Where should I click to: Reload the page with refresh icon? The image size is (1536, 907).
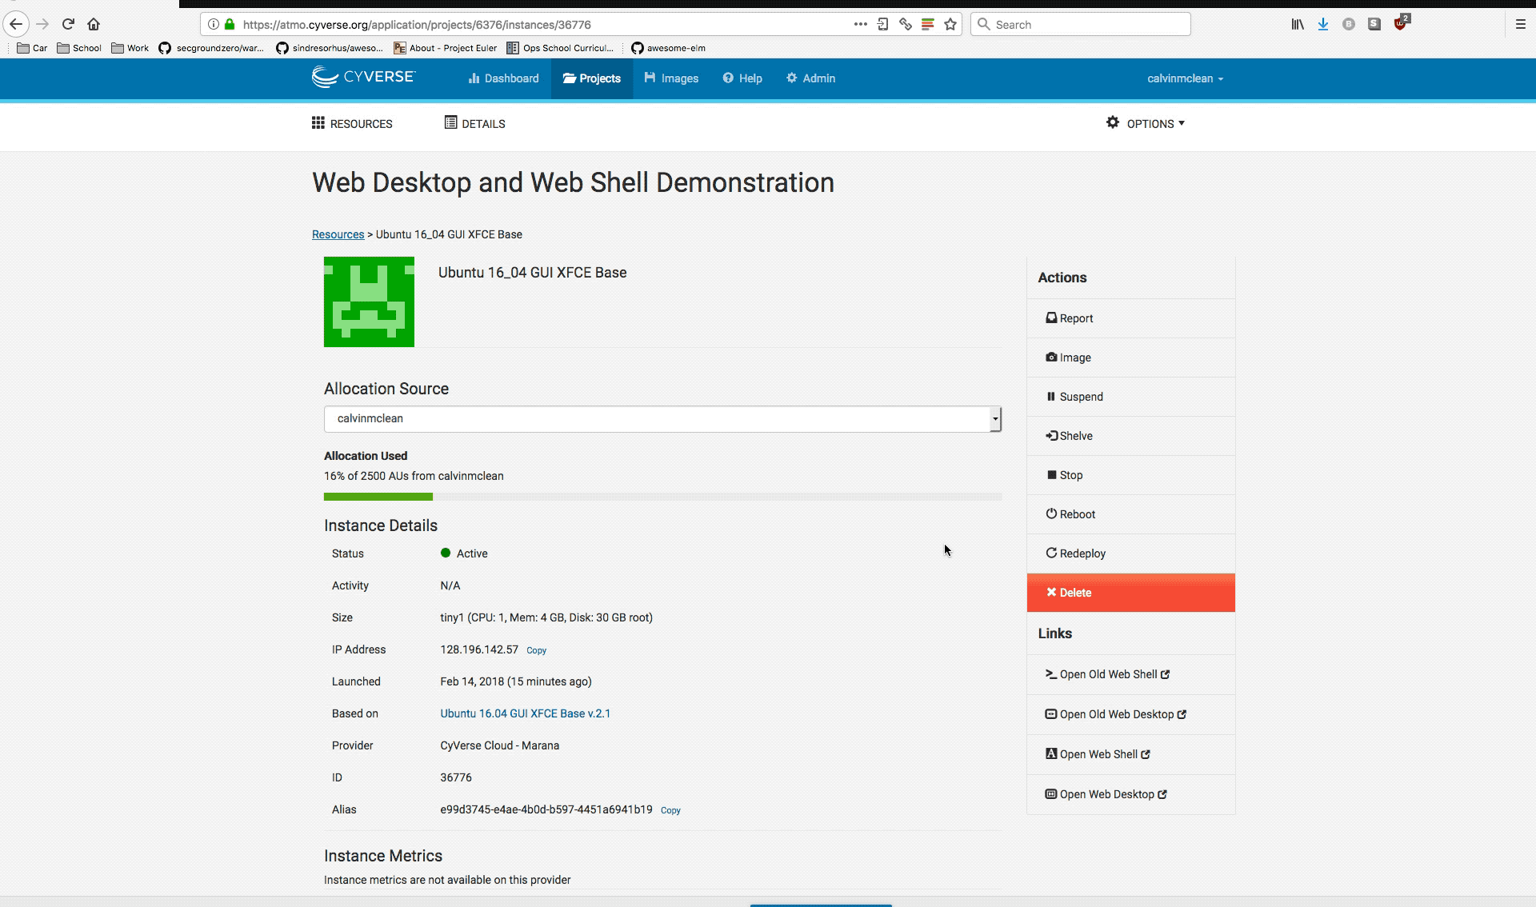pos(68,24)
